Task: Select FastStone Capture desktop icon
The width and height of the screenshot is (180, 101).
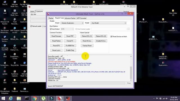Action: pyautogui.click(x=15, y=74)
